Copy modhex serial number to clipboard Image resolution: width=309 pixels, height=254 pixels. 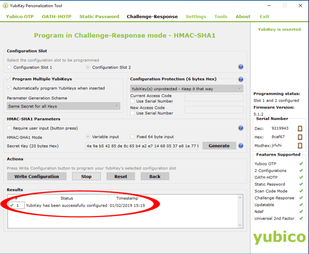(300, 146)
